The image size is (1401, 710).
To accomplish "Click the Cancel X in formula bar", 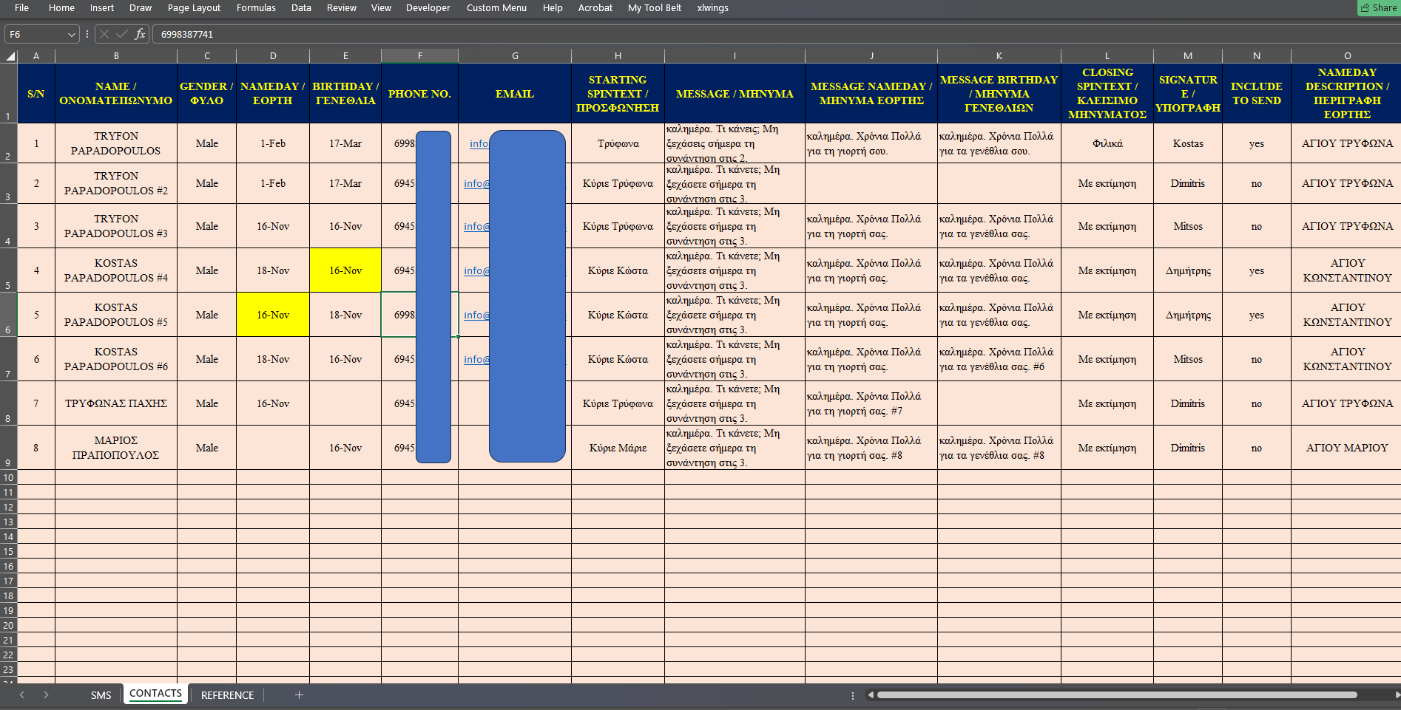I will click(104, 34).
